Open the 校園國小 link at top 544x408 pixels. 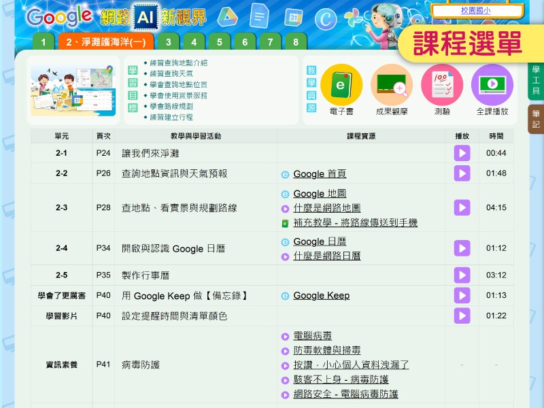[x=477, y=11]
